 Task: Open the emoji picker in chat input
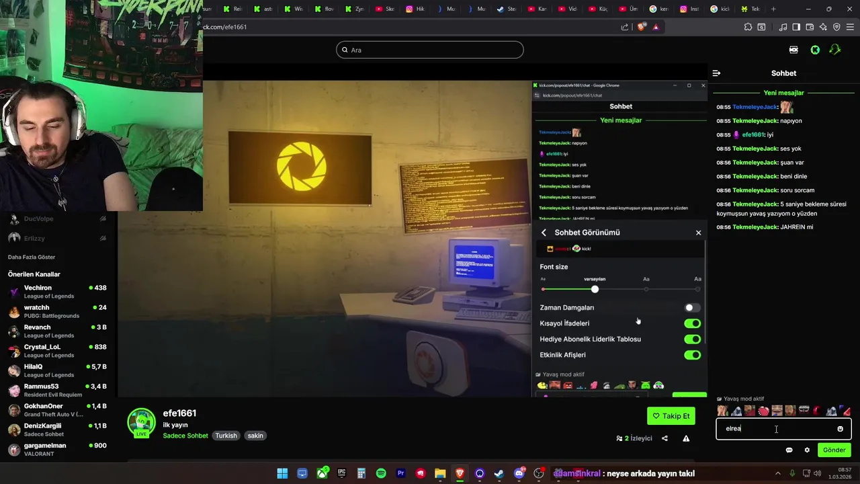(840, 429)
